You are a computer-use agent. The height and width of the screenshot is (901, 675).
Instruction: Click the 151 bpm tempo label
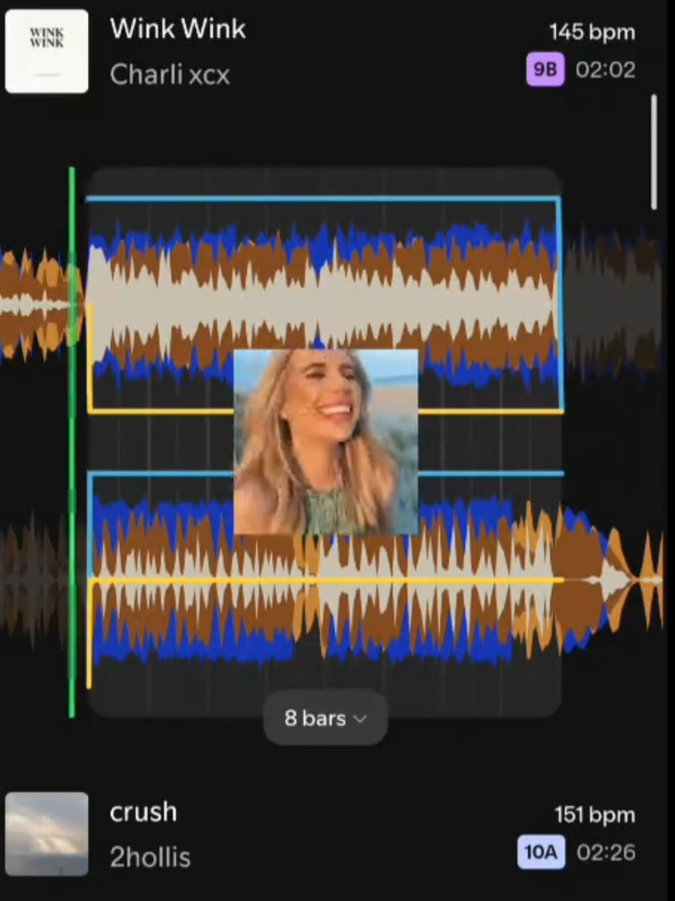click(x=595, y=815)
